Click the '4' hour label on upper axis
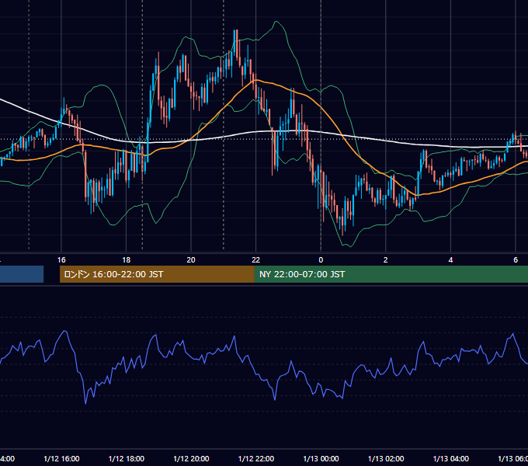 point(450,260)
